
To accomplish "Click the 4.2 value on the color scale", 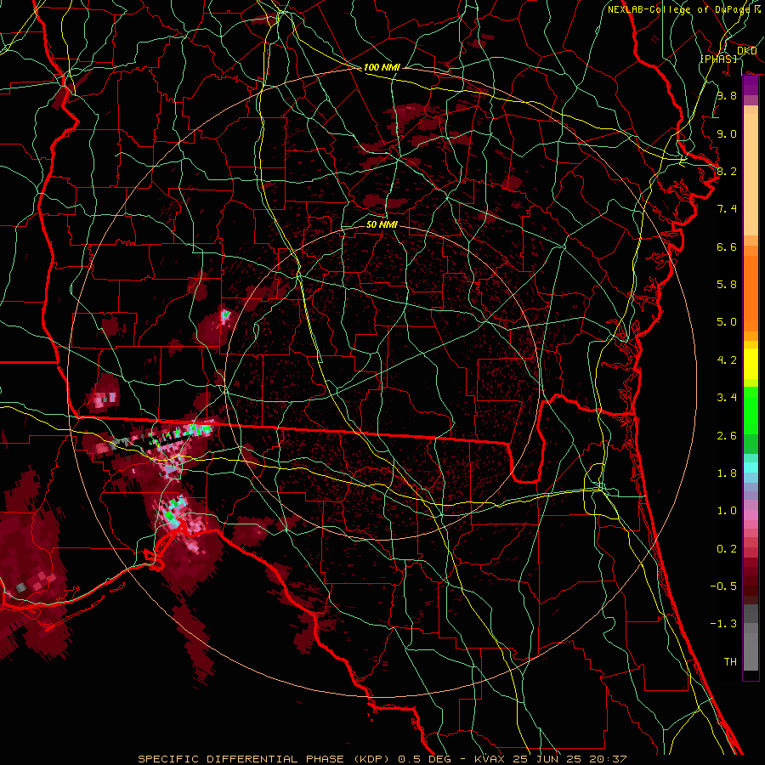I will coord(727,360).
